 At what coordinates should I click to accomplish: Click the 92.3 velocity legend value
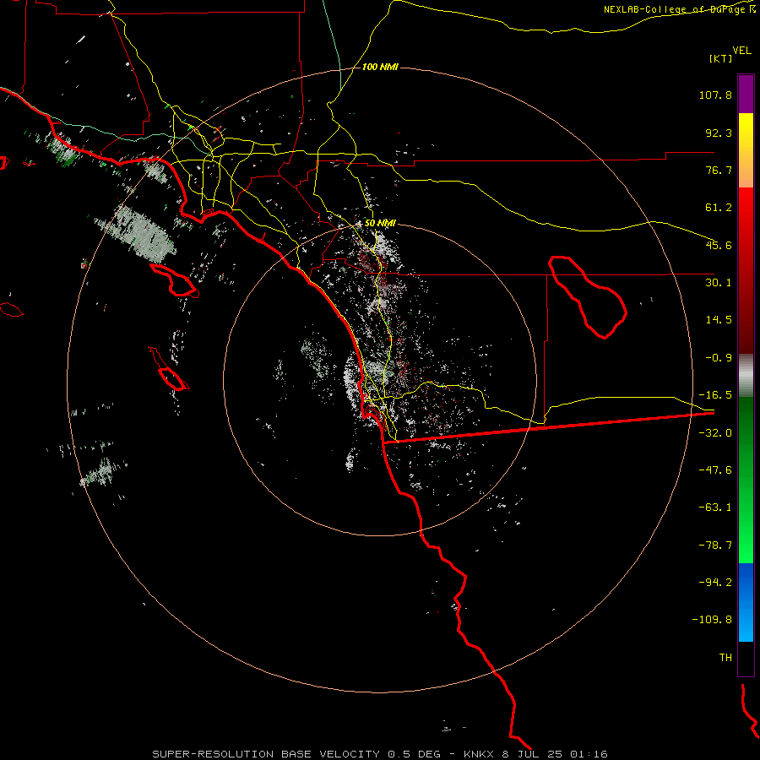tap(719, 133)
